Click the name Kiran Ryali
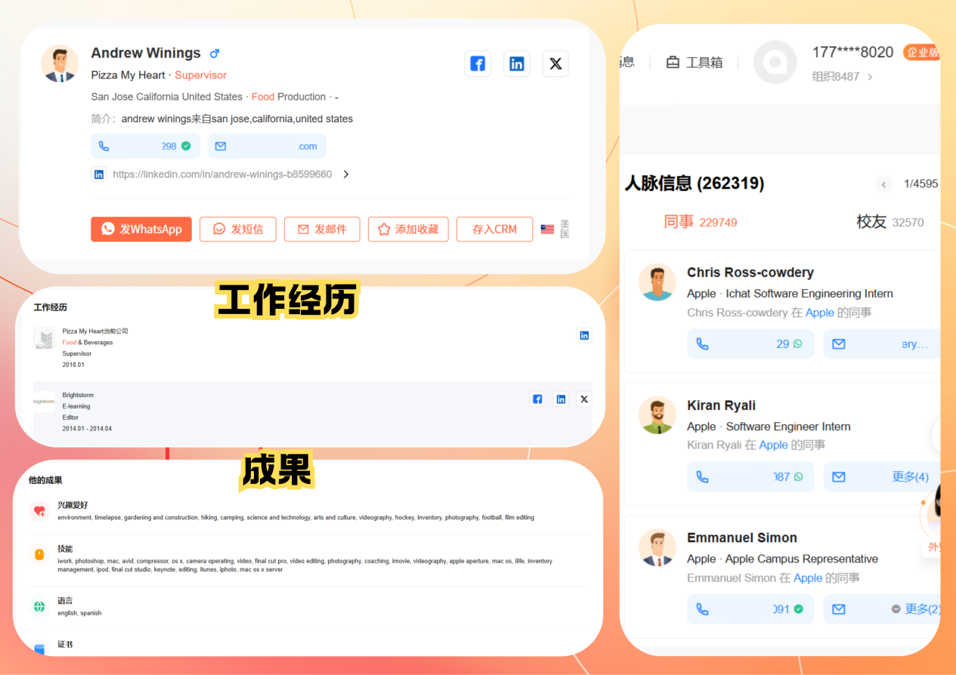The image size is (956, 675). pos(721,405)
